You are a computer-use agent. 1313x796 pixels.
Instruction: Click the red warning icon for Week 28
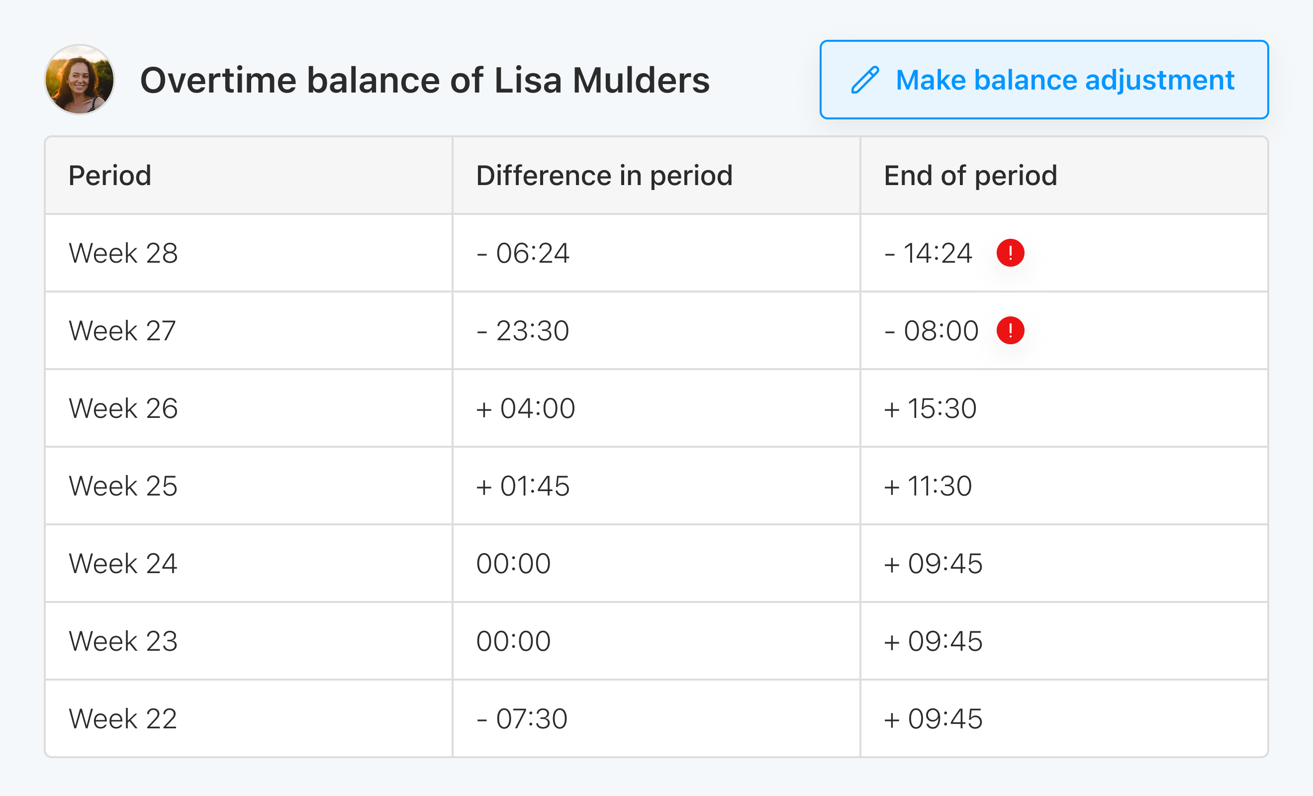[1010, 253]
